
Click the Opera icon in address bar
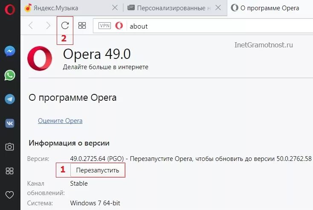tap(119, 26)
